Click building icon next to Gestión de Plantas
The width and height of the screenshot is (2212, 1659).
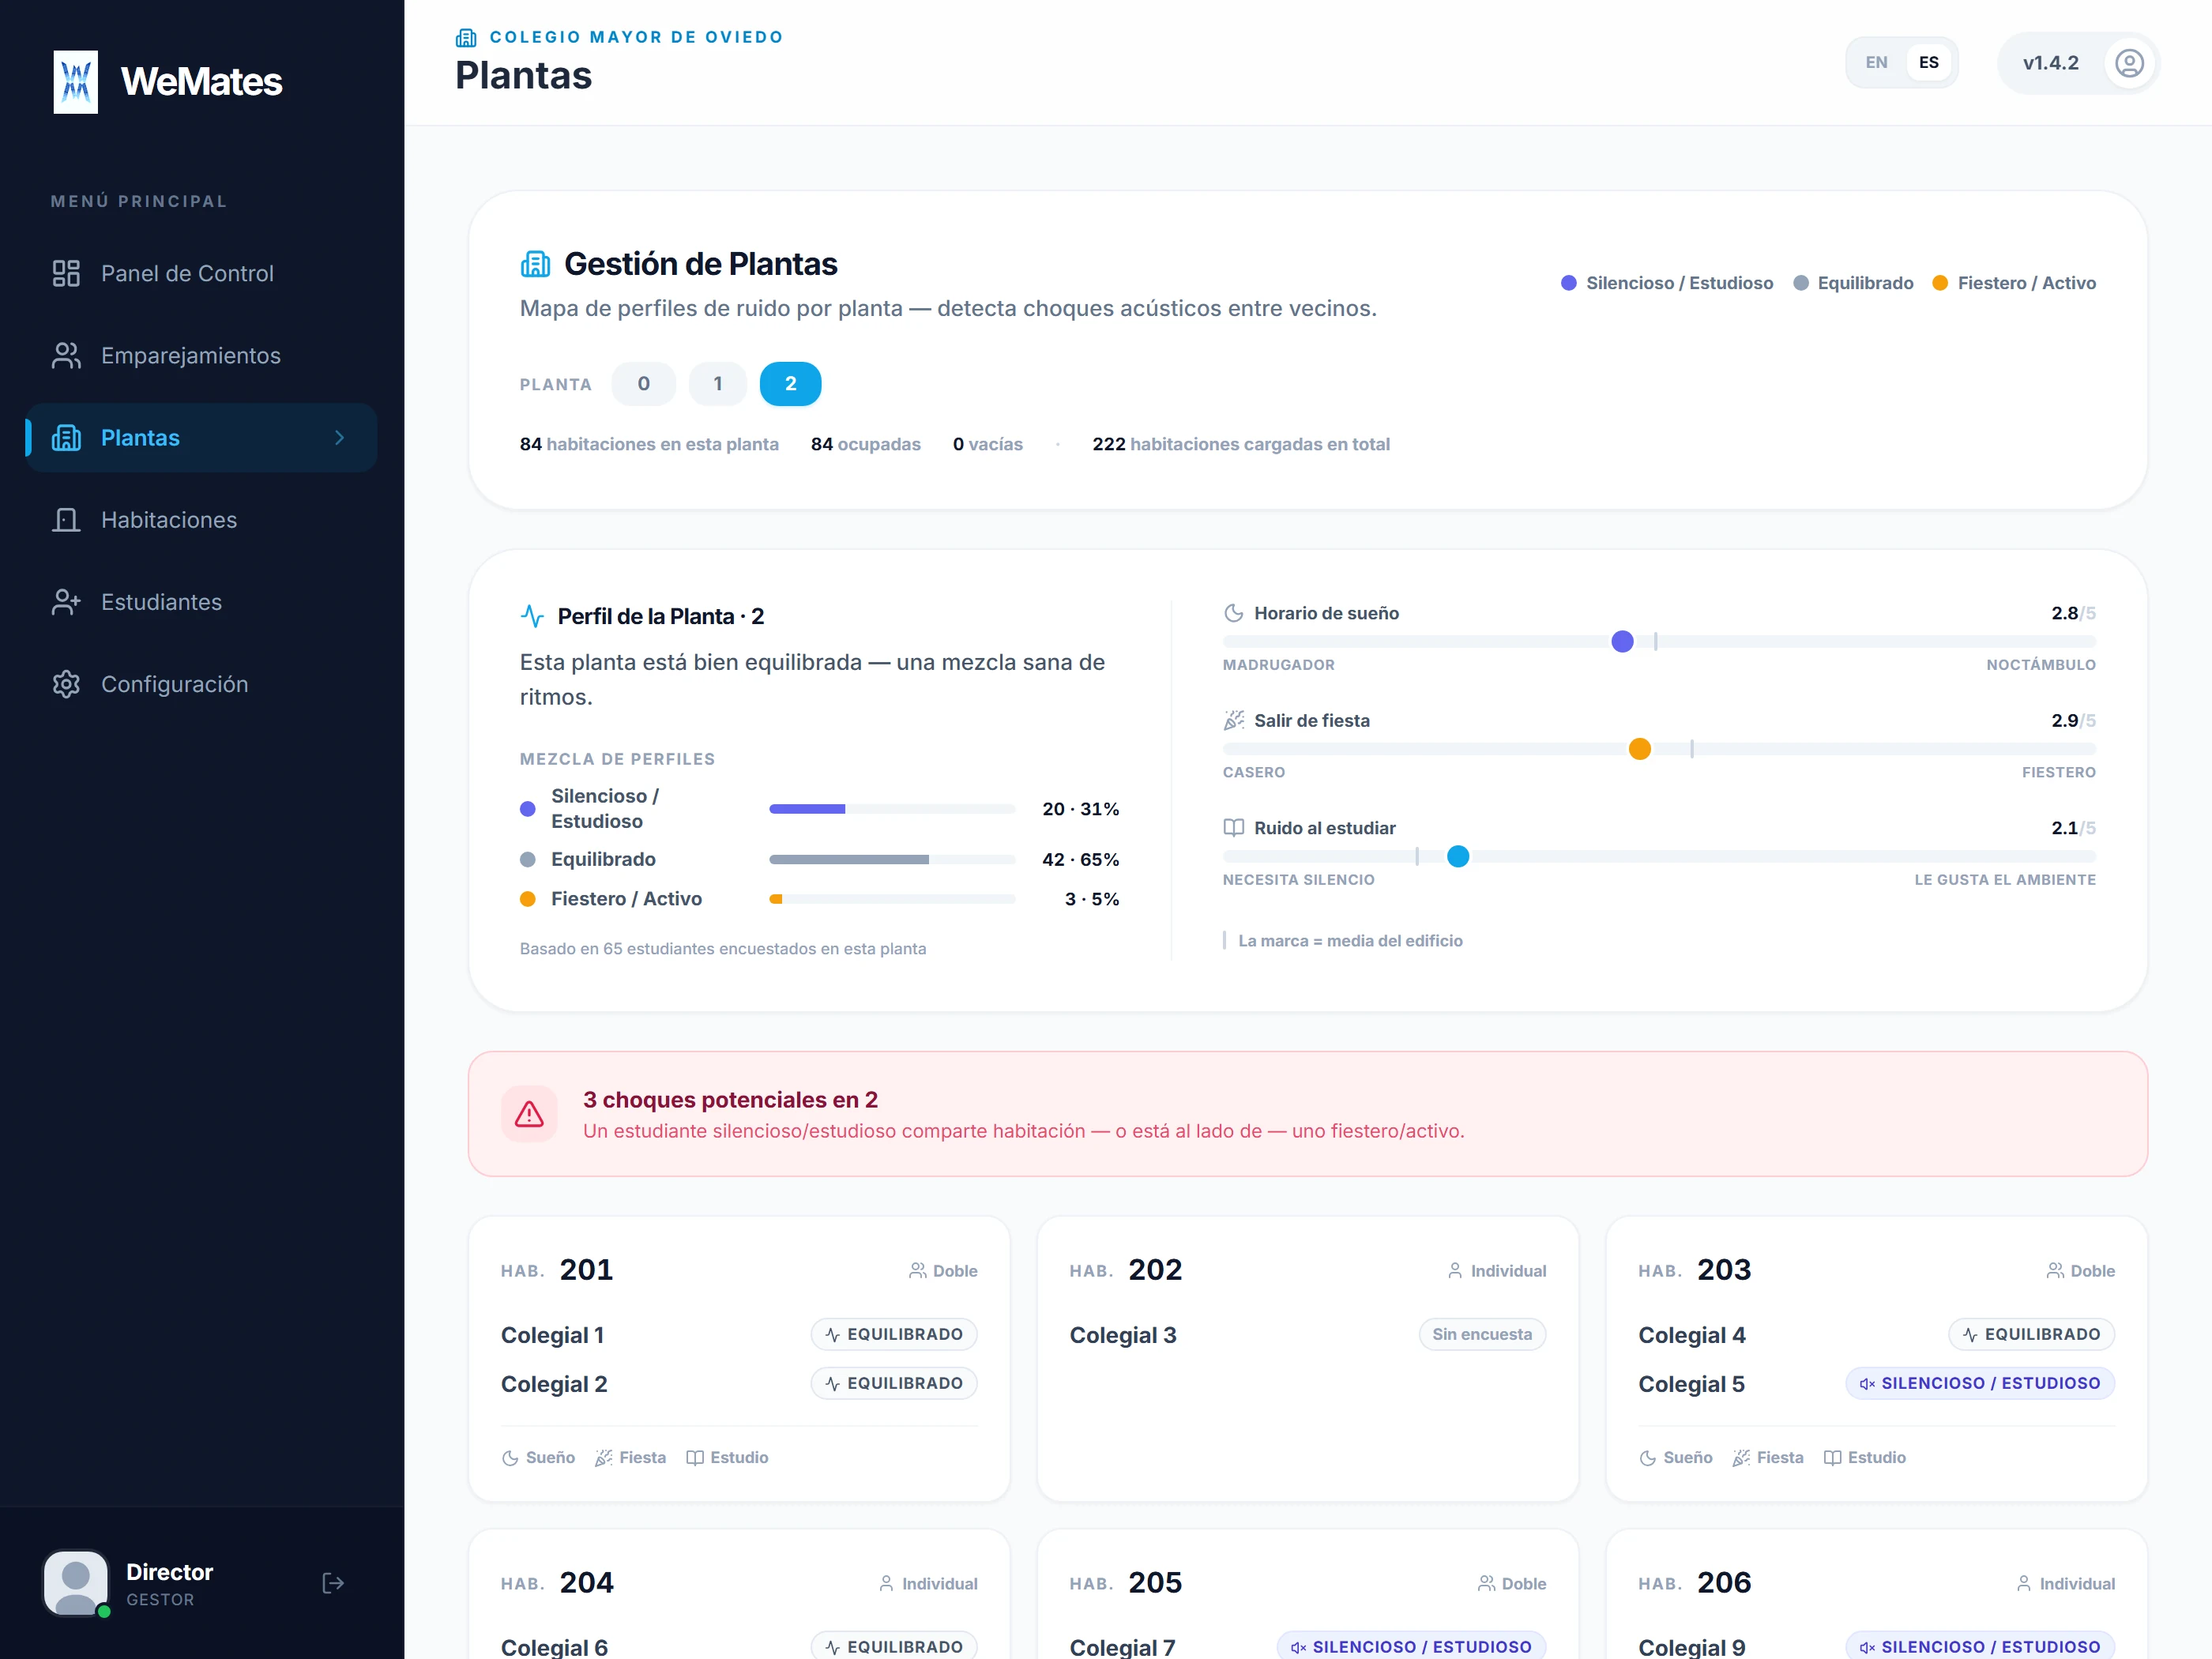535,264
